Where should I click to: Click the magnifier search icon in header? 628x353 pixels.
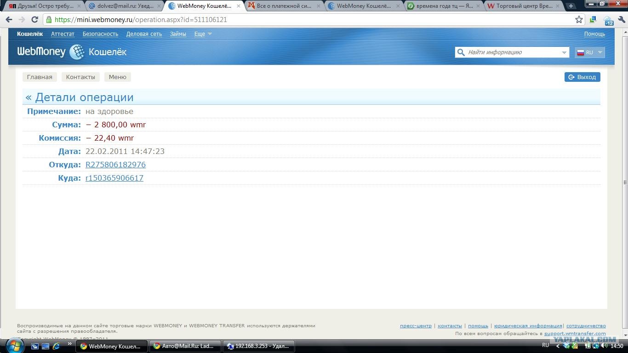(461, 52)
